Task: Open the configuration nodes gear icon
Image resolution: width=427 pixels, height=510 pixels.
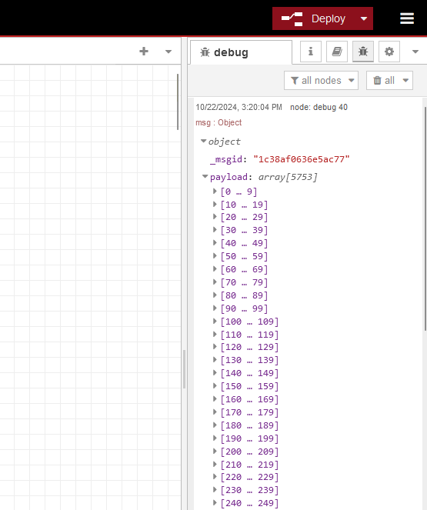Action: [389, 52]
